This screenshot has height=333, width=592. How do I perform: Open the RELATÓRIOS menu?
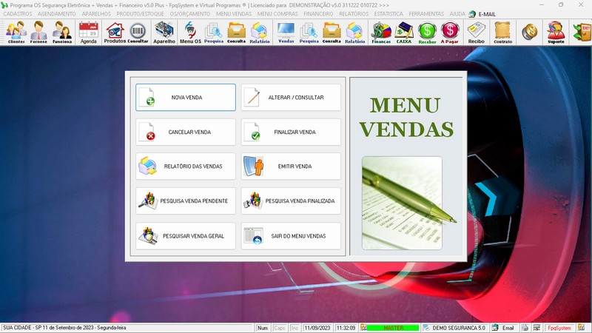point(354,13)
